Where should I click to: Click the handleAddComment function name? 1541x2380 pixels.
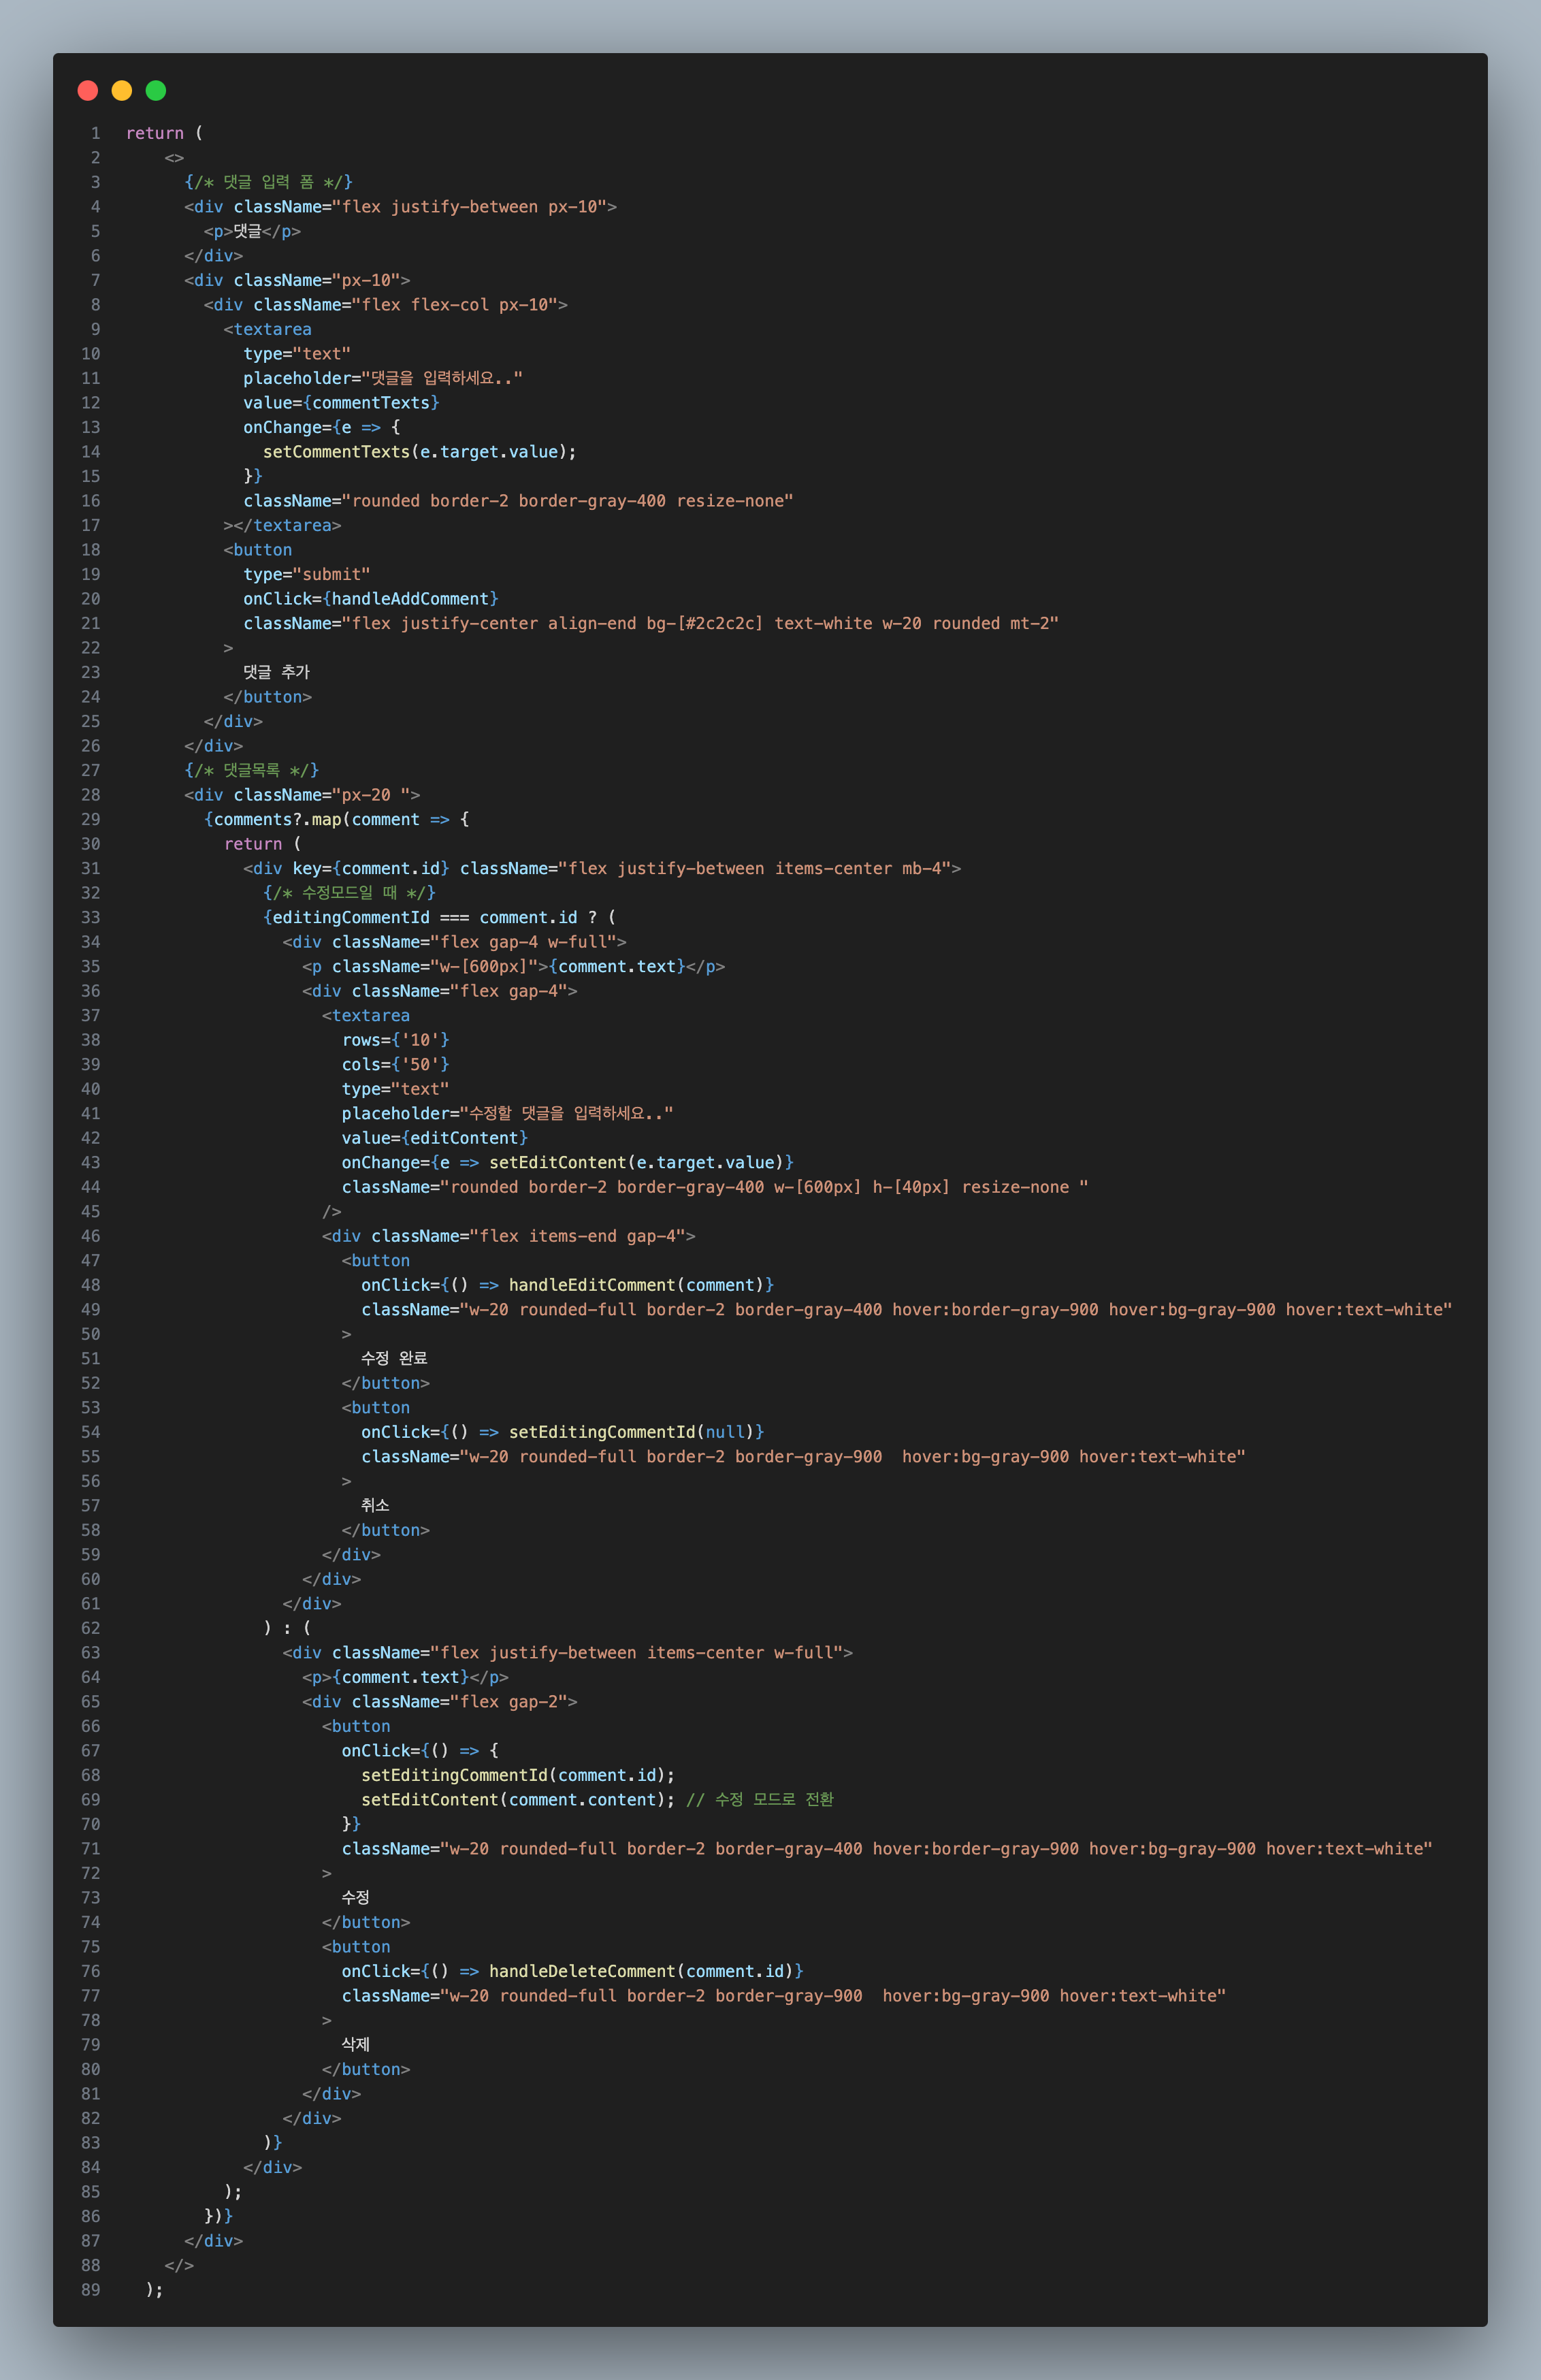pos(410,599)
